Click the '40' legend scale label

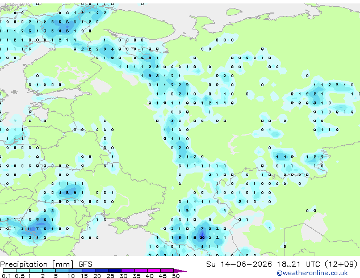coord(149,276)
